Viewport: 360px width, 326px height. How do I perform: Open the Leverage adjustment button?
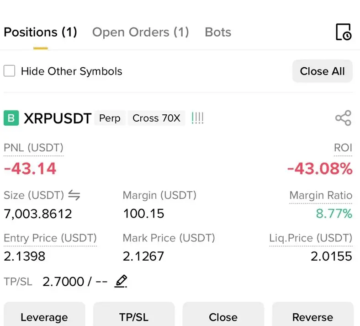coord(44,315)
